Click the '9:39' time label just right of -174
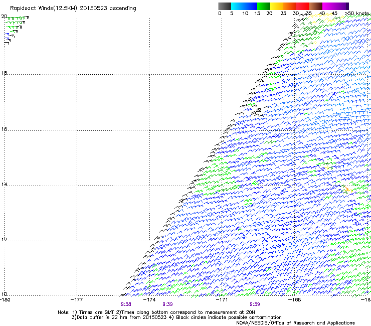The image size is (371, 326). (x=167, y=304)
